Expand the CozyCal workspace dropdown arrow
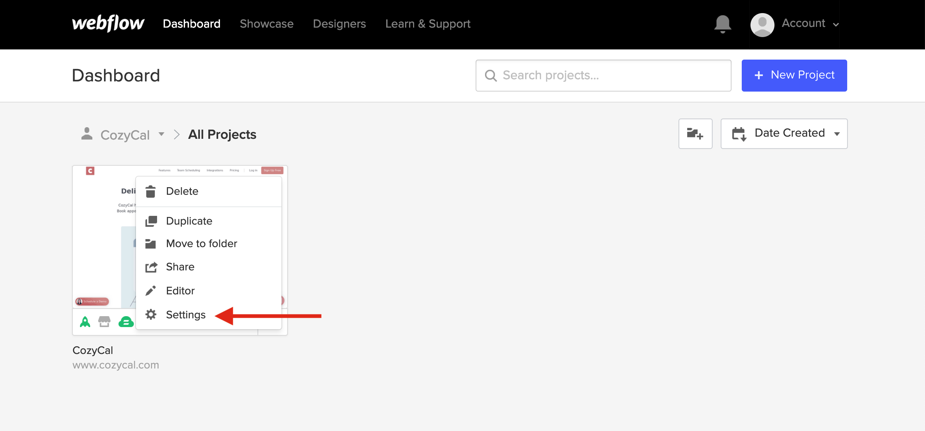The height and width of the screenshot is (431, 925). tap(161, 134)
